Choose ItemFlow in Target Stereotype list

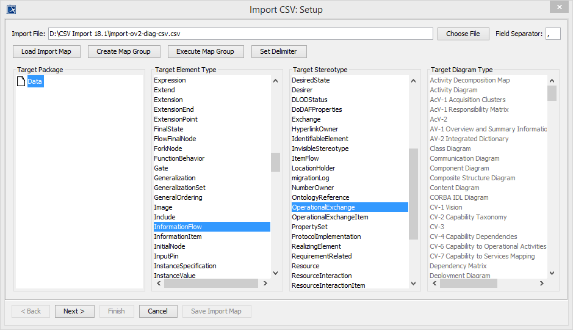[305, 158]
